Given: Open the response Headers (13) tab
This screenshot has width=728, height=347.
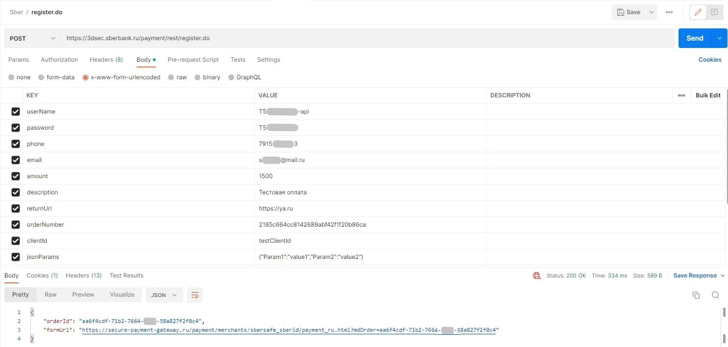Looking at the screenshot, I should [84, 276].
